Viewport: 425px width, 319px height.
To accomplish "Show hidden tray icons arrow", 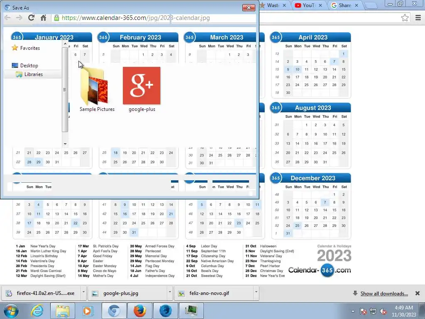I will tap(353, 311).
